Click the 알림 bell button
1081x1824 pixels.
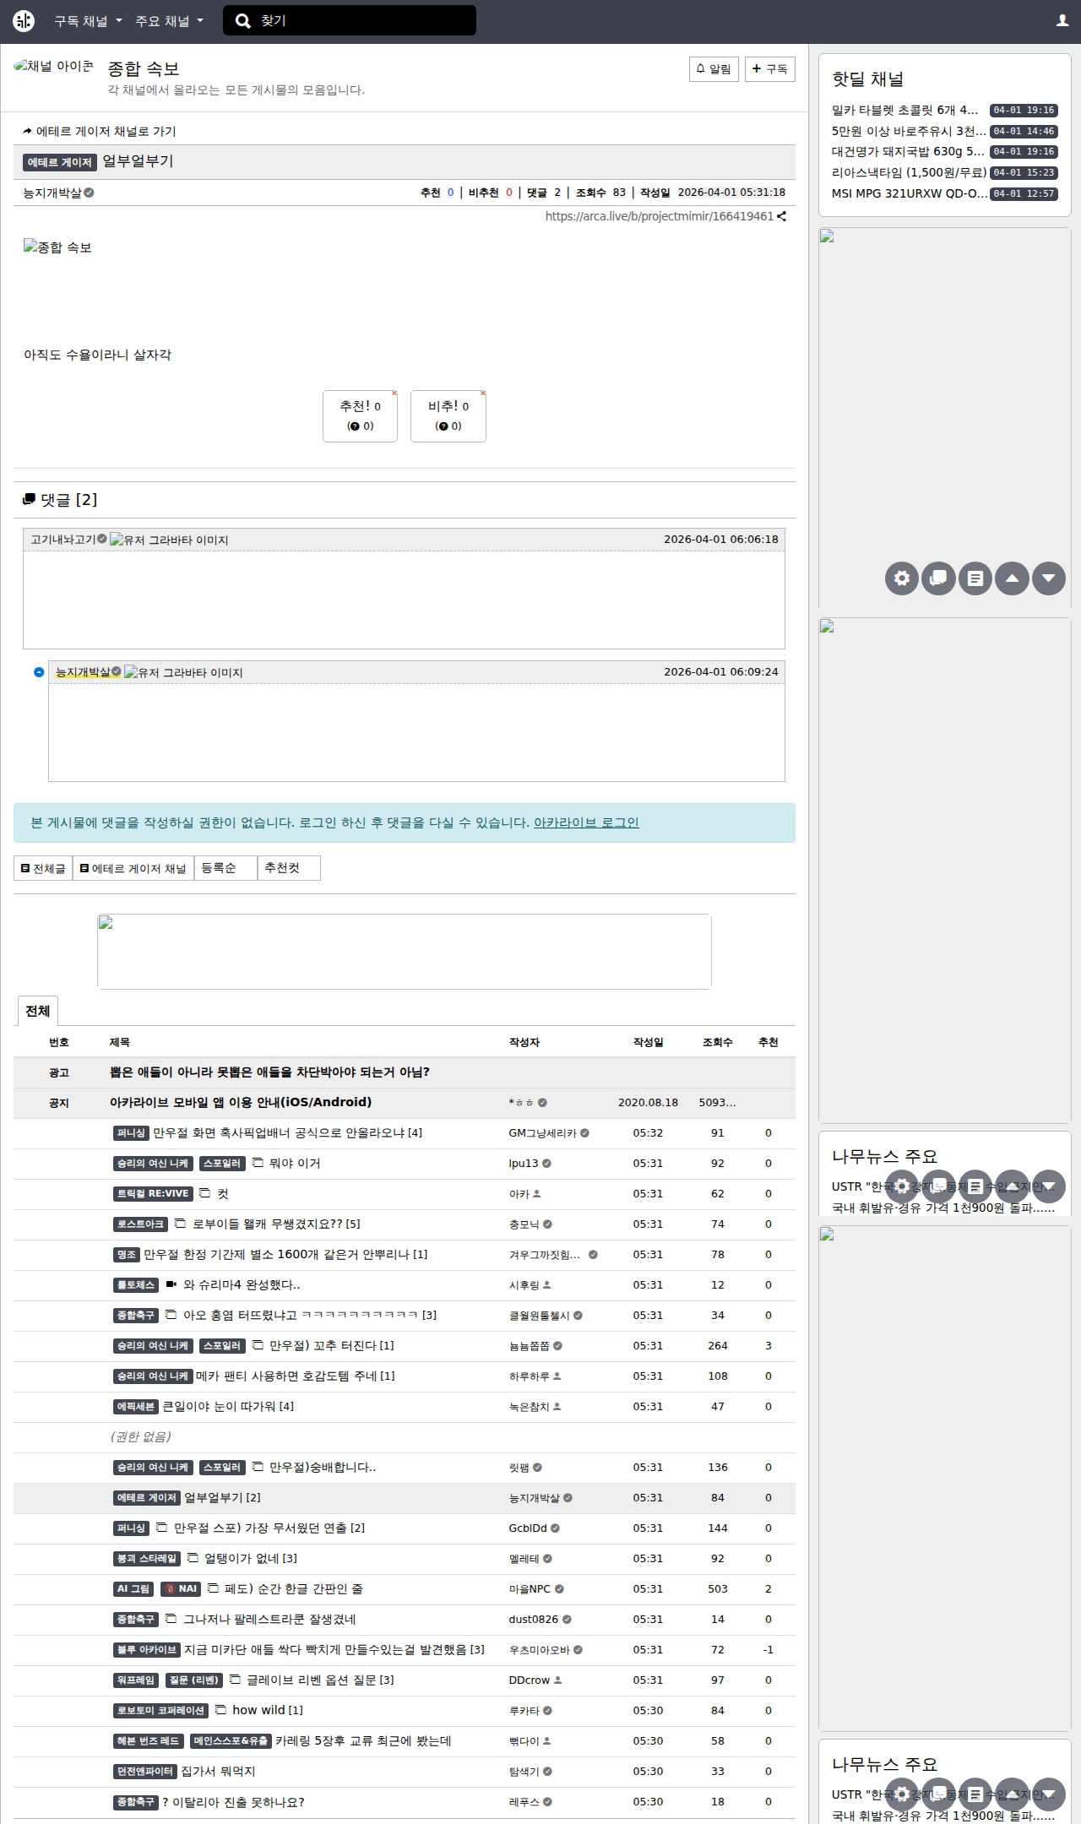[x=714, y=69]
